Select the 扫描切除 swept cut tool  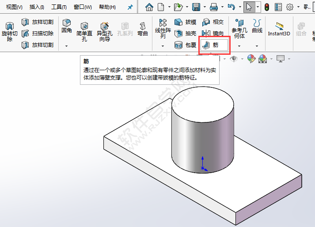38,34
